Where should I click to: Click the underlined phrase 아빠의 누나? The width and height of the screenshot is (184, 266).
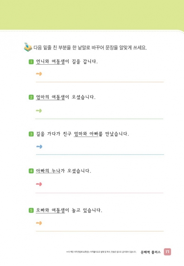48,171
